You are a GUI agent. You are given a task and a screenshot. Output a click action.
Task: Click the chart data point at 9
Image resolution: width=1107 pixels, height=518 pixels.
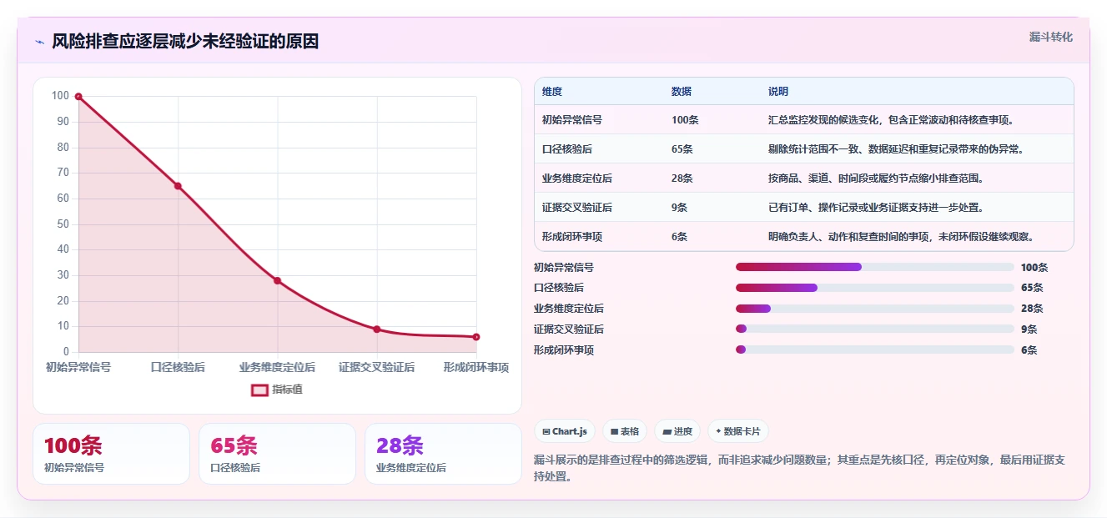click(x=377, y=329)
